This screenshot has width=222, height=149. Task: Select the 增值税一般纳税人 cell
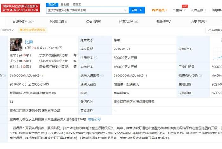(x=126, y=84)
